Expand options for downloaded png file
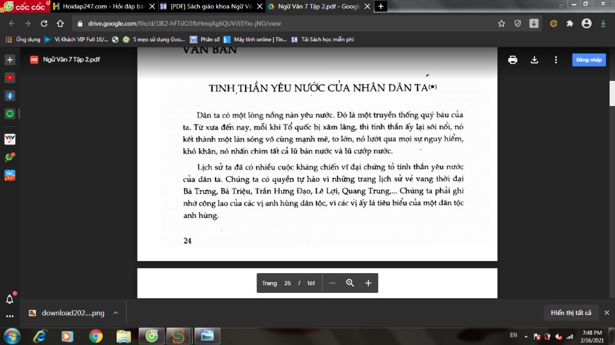The width and height of the screenshot is (615, 345). (x=116, y=313)
